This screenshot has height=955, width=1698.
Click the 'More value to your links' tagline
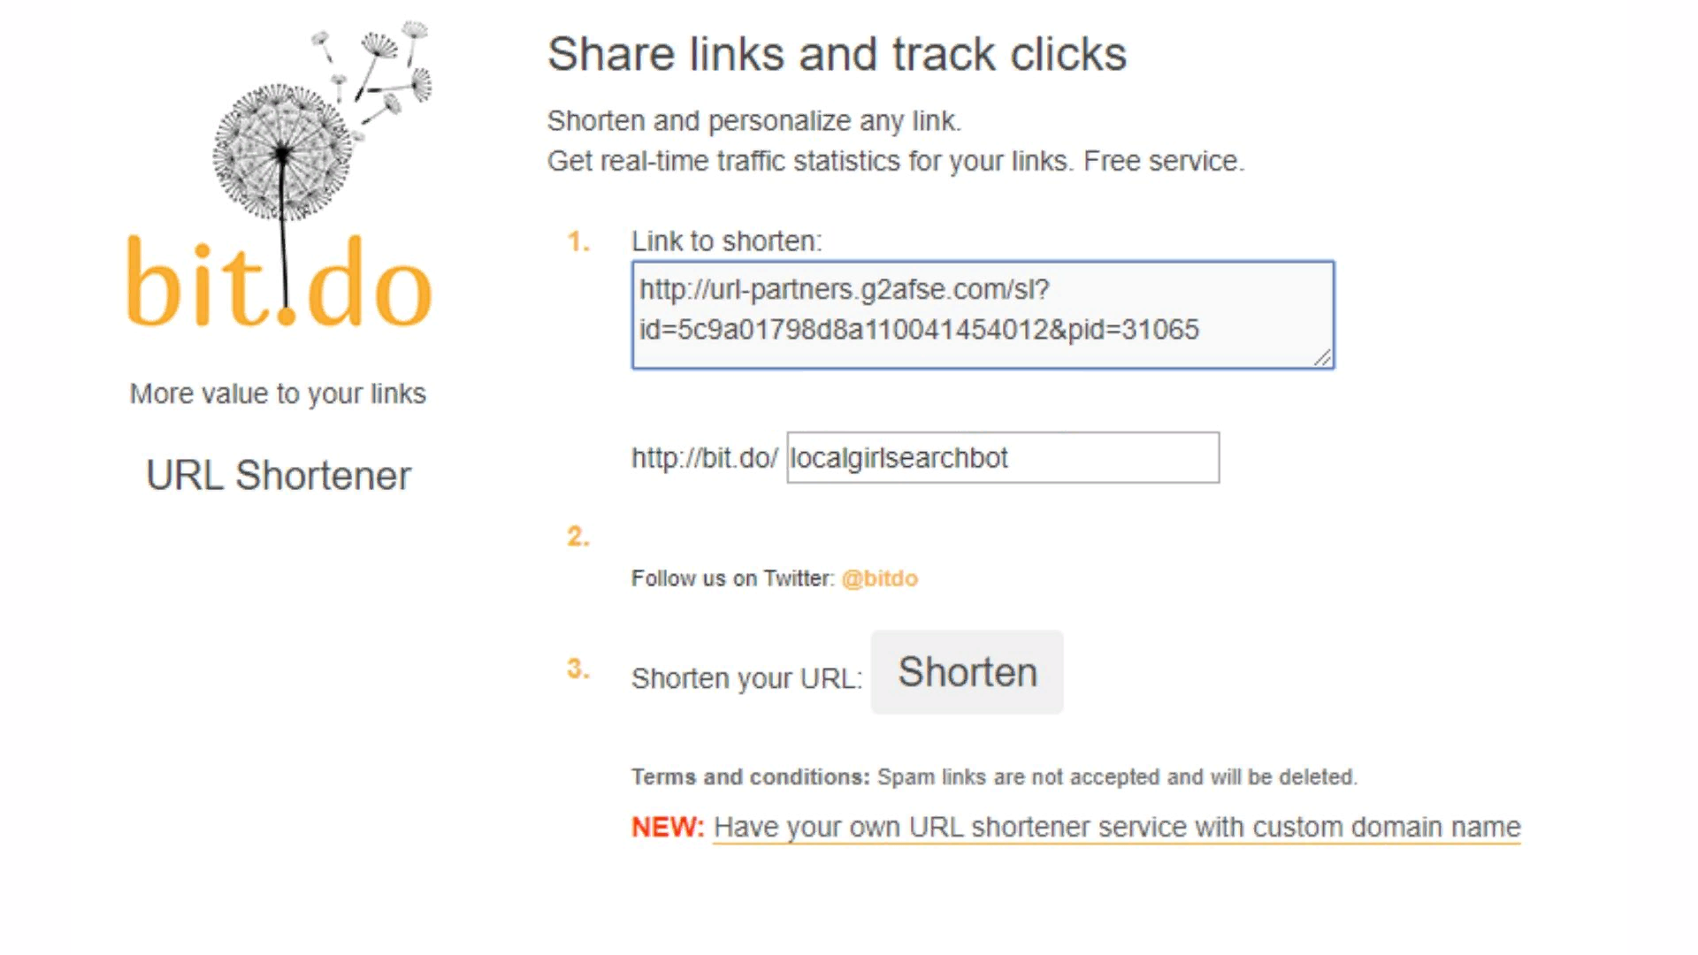[x=278, y=393]
